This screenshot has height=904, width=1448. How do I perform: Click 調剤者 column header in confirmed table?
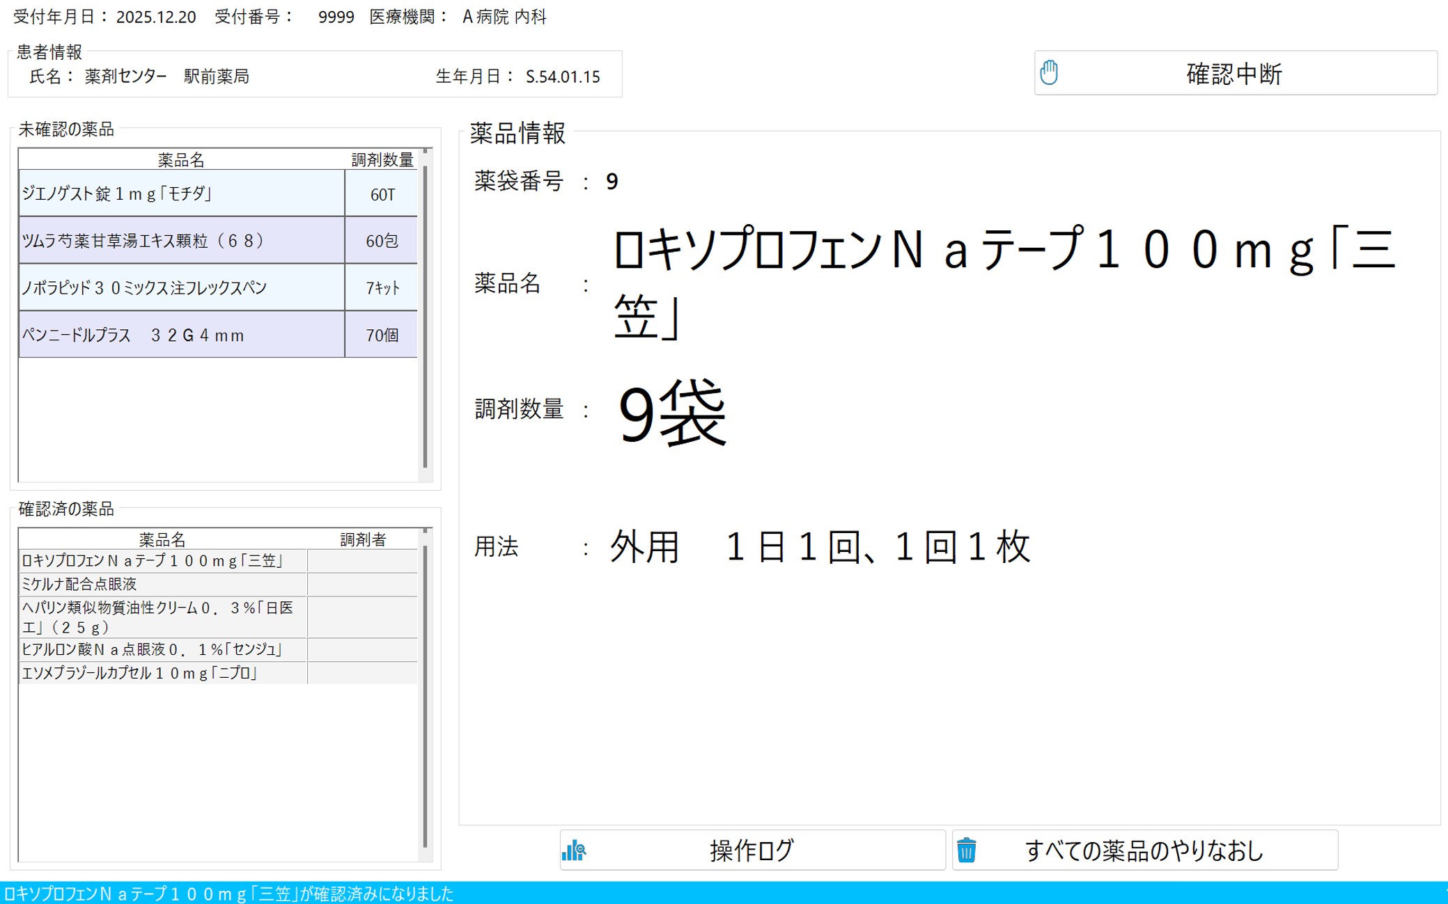(x=362, y=539)
